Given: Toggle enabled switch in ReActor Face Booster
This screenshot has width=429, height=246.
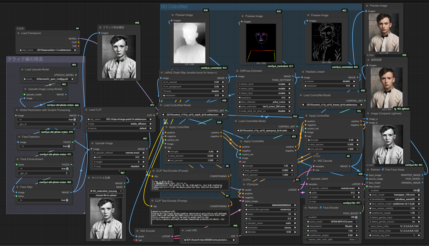Looking at the screenshot, I should [x=356, y=217].
